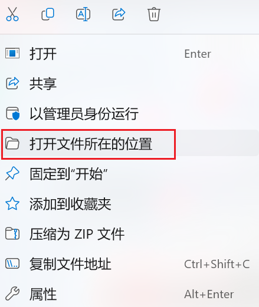This screenshot has height=307, width=259.
Task: Click the Delete trash can icon
Action: click(x=154, y=14)
